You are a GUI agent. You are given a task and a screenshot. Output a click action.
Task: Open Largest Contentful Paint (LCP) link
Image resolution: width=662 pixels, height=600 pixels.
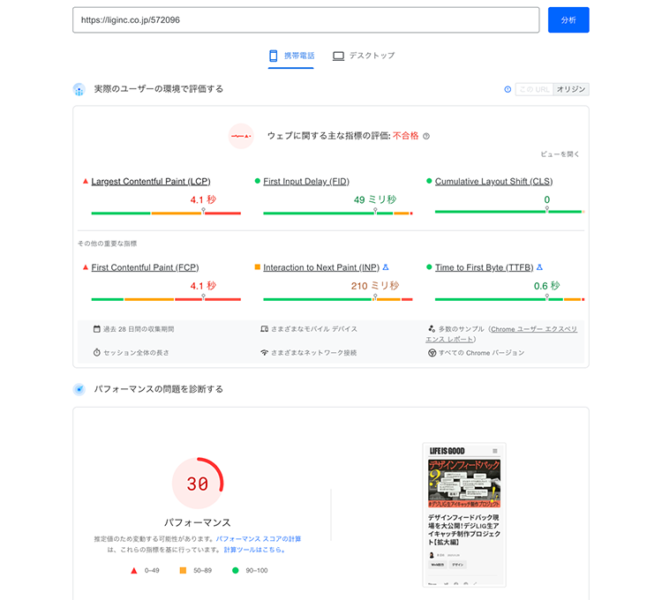point(151,182)
